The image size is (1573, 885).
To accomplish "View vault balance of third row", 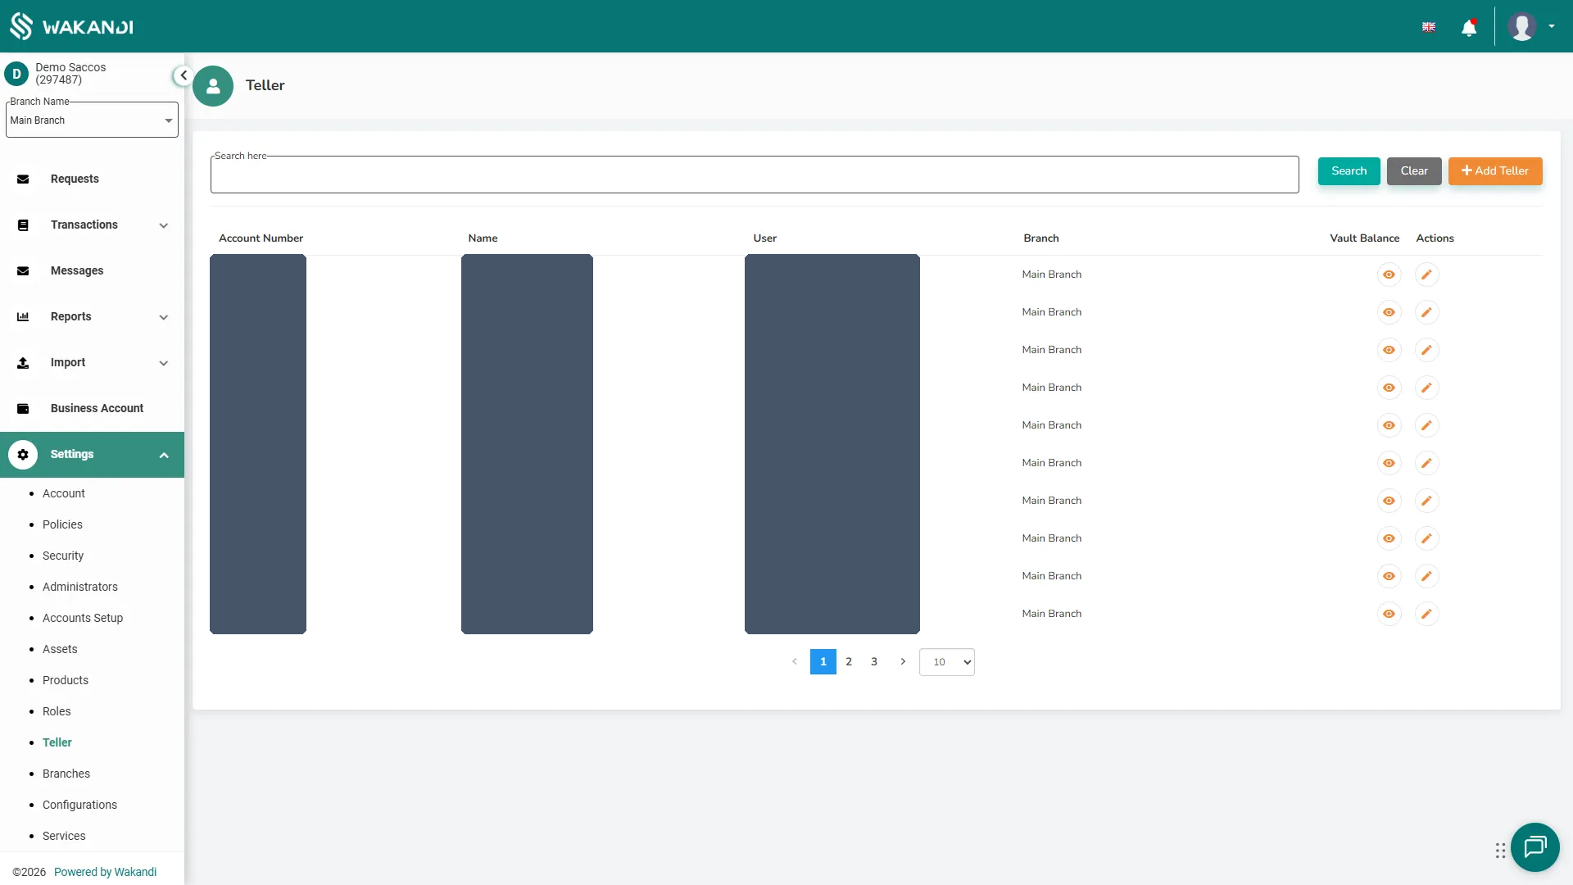I will pyautogui.click(x=1389, y=350).
